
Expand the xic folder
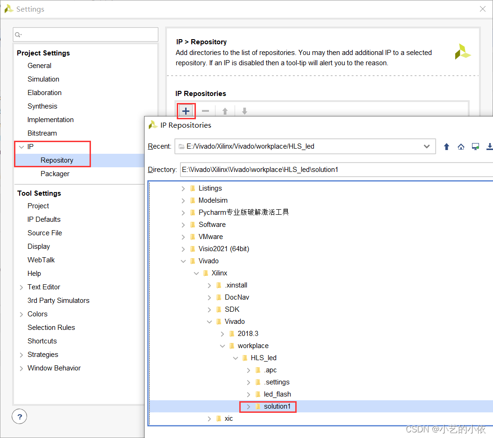click(x=209, y=419)
